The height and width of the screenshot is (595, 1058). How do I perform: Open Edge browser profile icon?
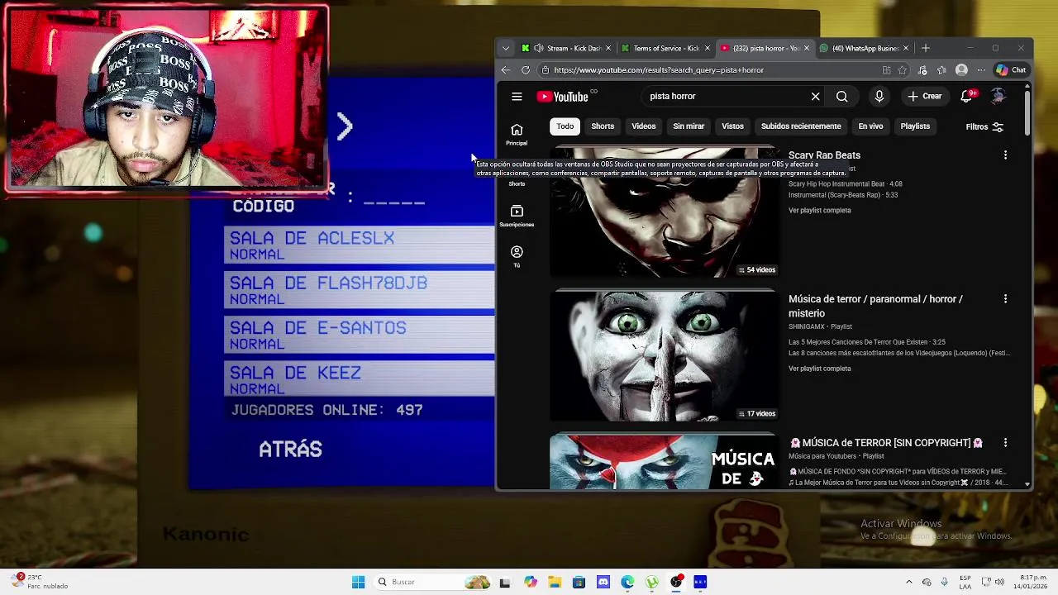coord(961,70)
